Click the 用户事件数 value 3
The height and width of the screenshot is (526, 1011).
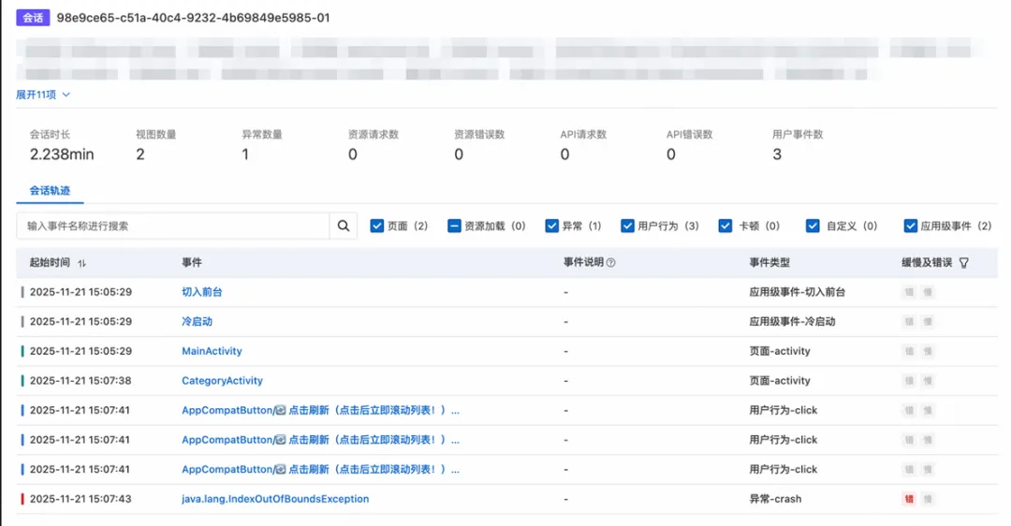coord(777,154)
